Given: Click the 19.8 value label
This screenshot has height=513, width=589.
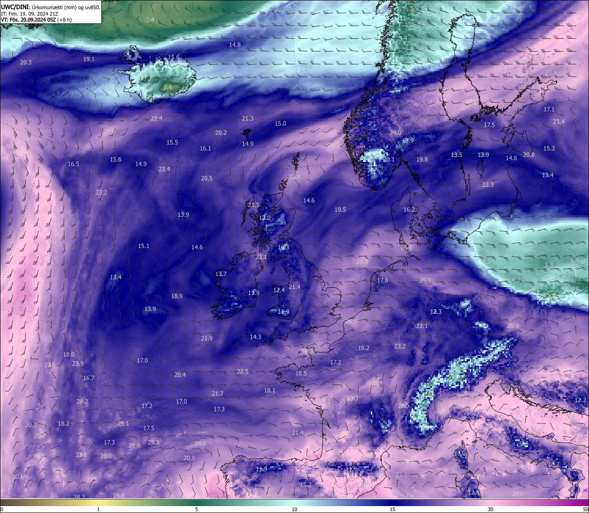Looking at the screenshot, I should point(422,160).
